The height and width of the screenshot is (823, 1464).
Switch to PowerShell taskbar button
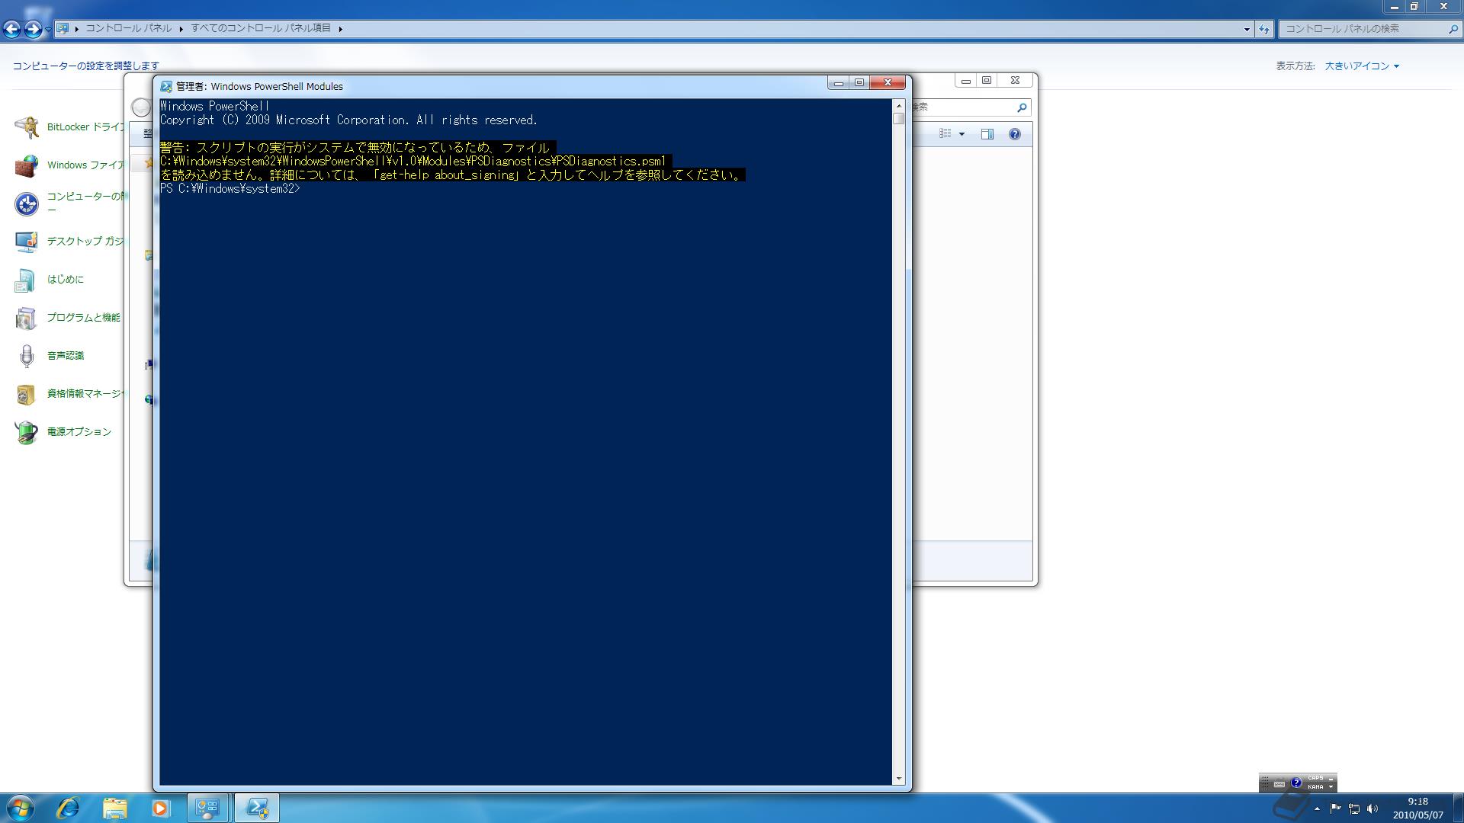(x=256, y=808)
